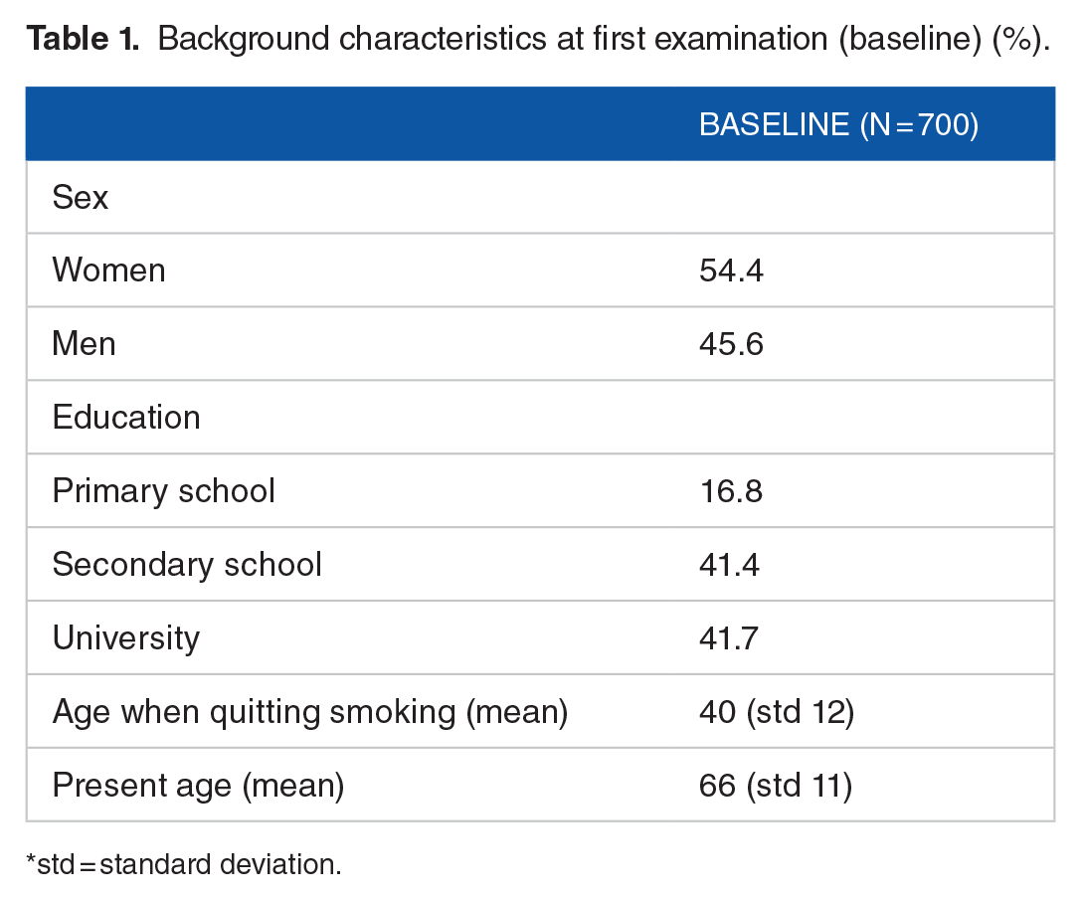Select the Education section label

(x=126, y=417)
